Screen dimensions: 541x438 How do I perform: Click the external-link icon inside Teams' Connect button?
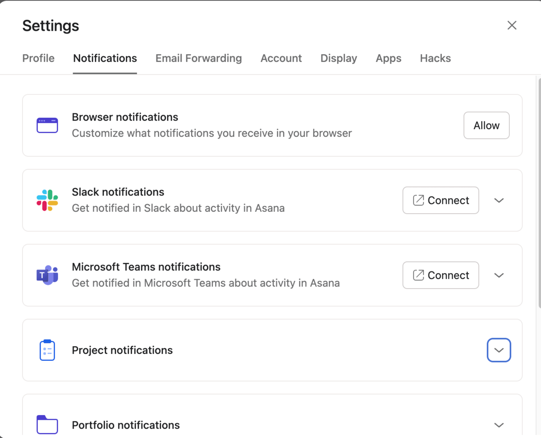(x=418, y=275)
